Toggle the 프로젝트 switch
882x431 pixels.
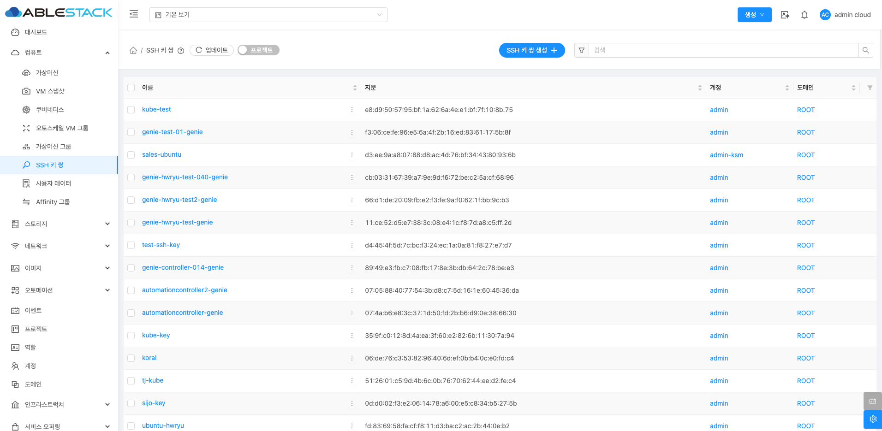[258, 50]
